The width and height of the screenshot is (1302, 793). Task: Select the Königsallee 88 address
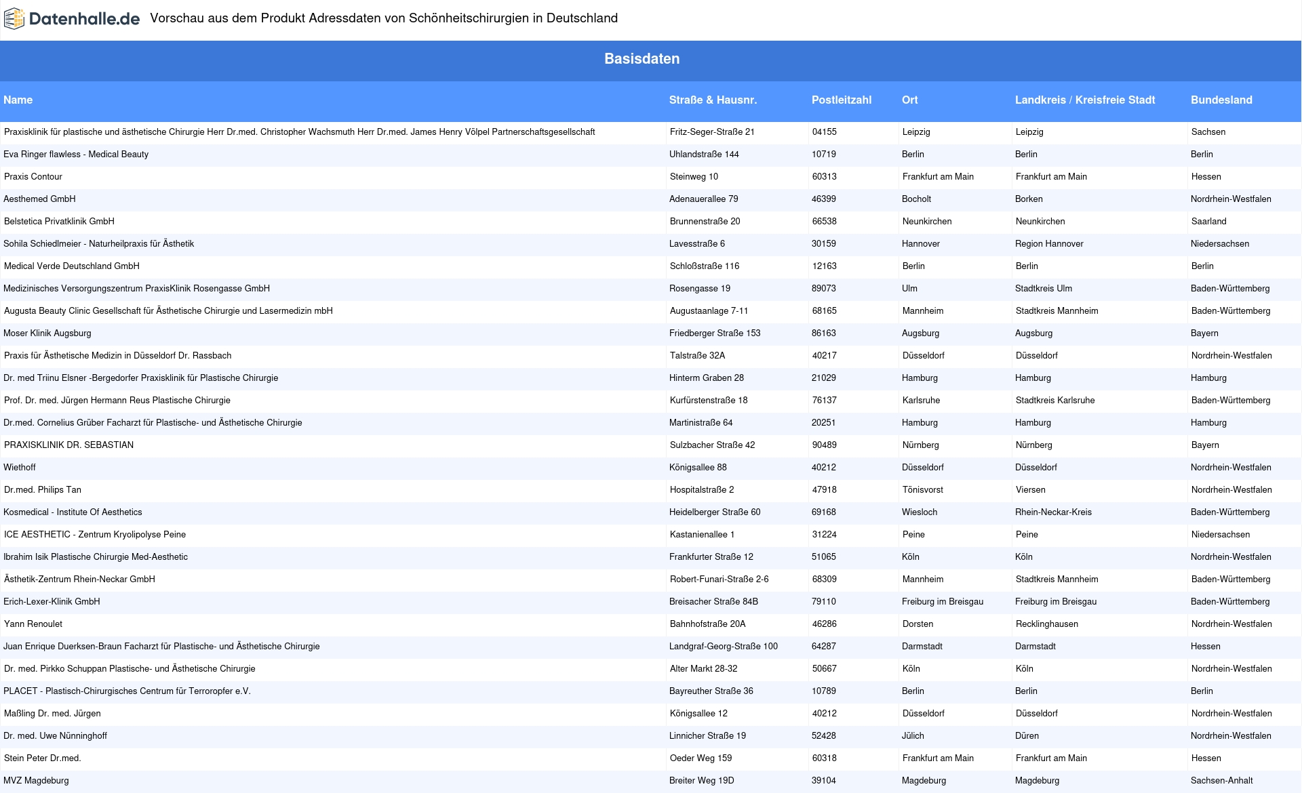click(x=698, y=468)
